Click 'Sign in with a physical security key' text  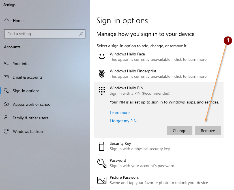coord(140,149)
